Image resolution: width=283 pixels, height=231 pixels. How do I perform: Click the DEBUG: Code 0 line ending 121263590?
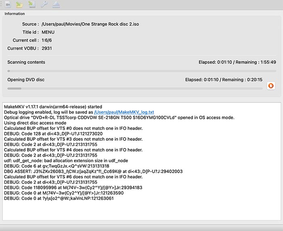coord(64,193)
